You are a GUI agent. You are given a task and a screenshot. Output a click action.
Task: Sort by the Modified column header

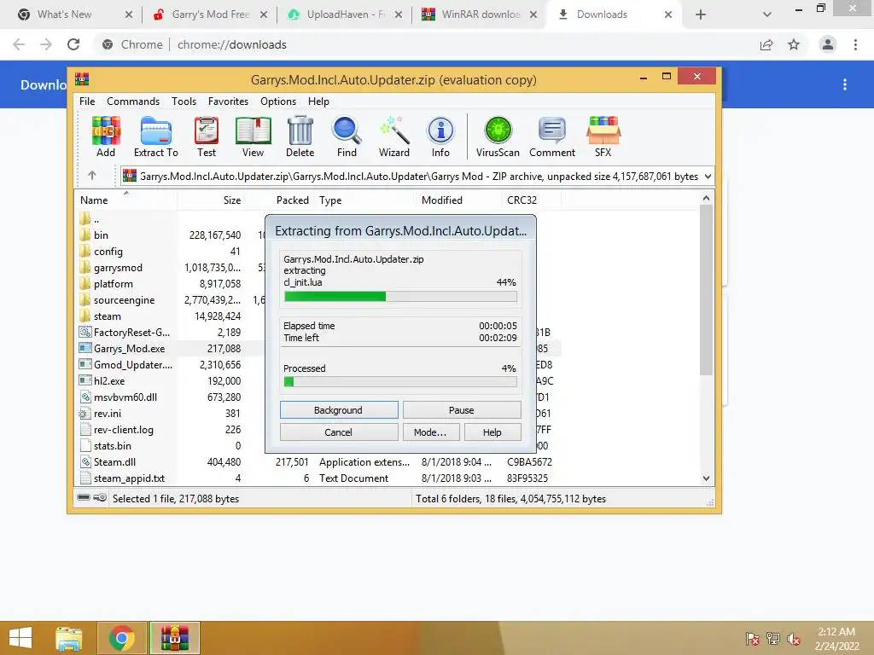[458, 200]
